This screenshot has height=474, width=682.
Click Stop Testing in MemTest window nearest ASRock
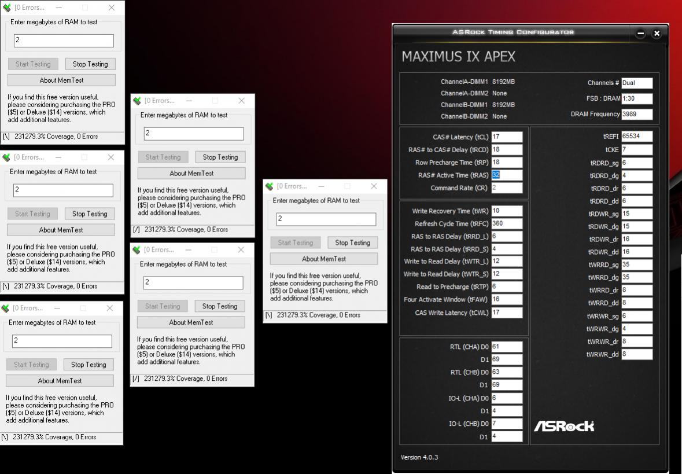[353, 242]
